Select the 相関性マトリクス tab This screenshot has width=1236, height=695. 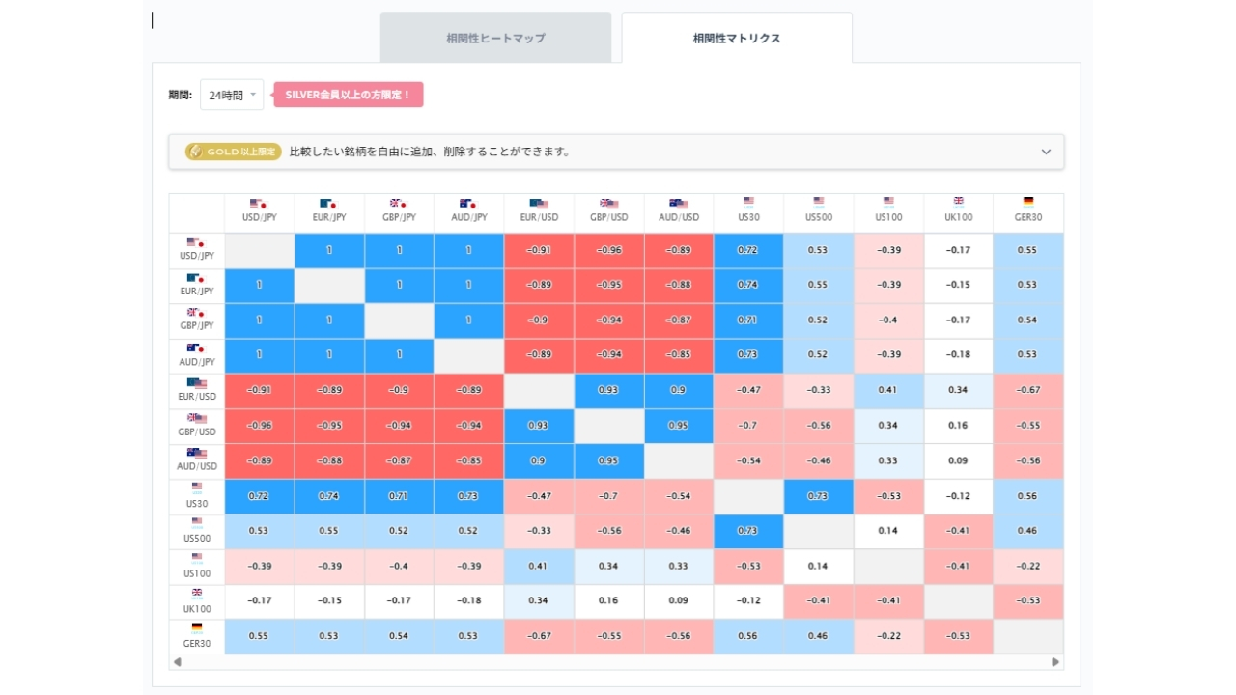(737, 38)
